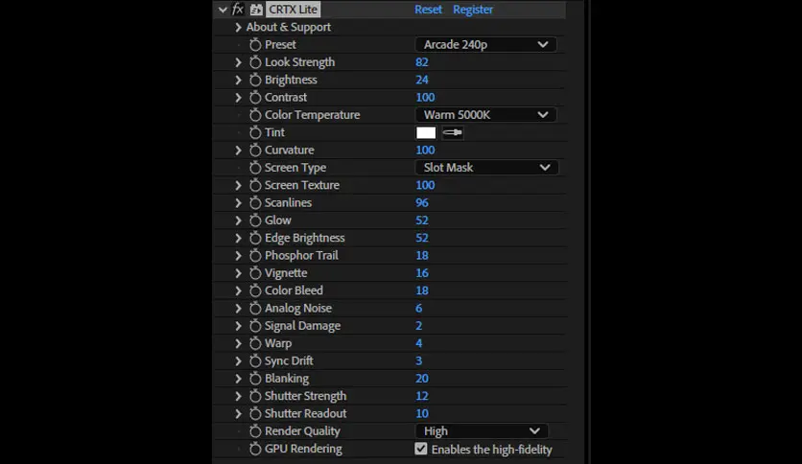Toggle the fx switch for CRTX Lite
The width and height of the screenshot is (802, 464).
tap(238, 10)
